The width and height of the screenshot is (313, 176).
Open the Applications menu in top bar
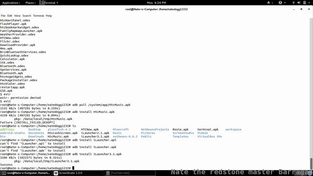pos(11,3)
